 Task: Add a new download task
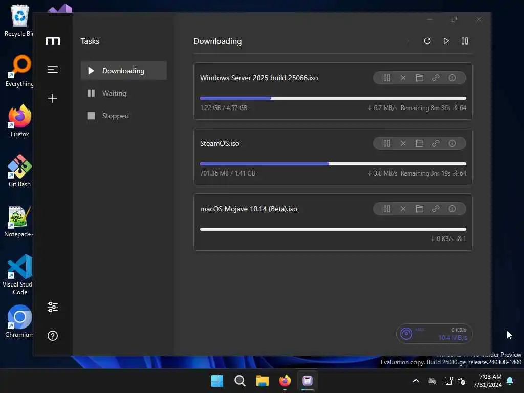[53, 98]
